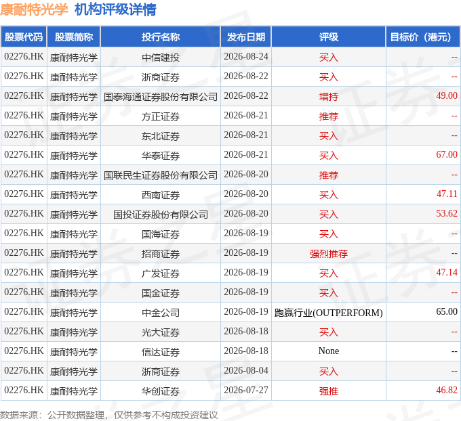461x421 pixels.
Task: Click the 67.00 target price value
Action: point(447,155)
